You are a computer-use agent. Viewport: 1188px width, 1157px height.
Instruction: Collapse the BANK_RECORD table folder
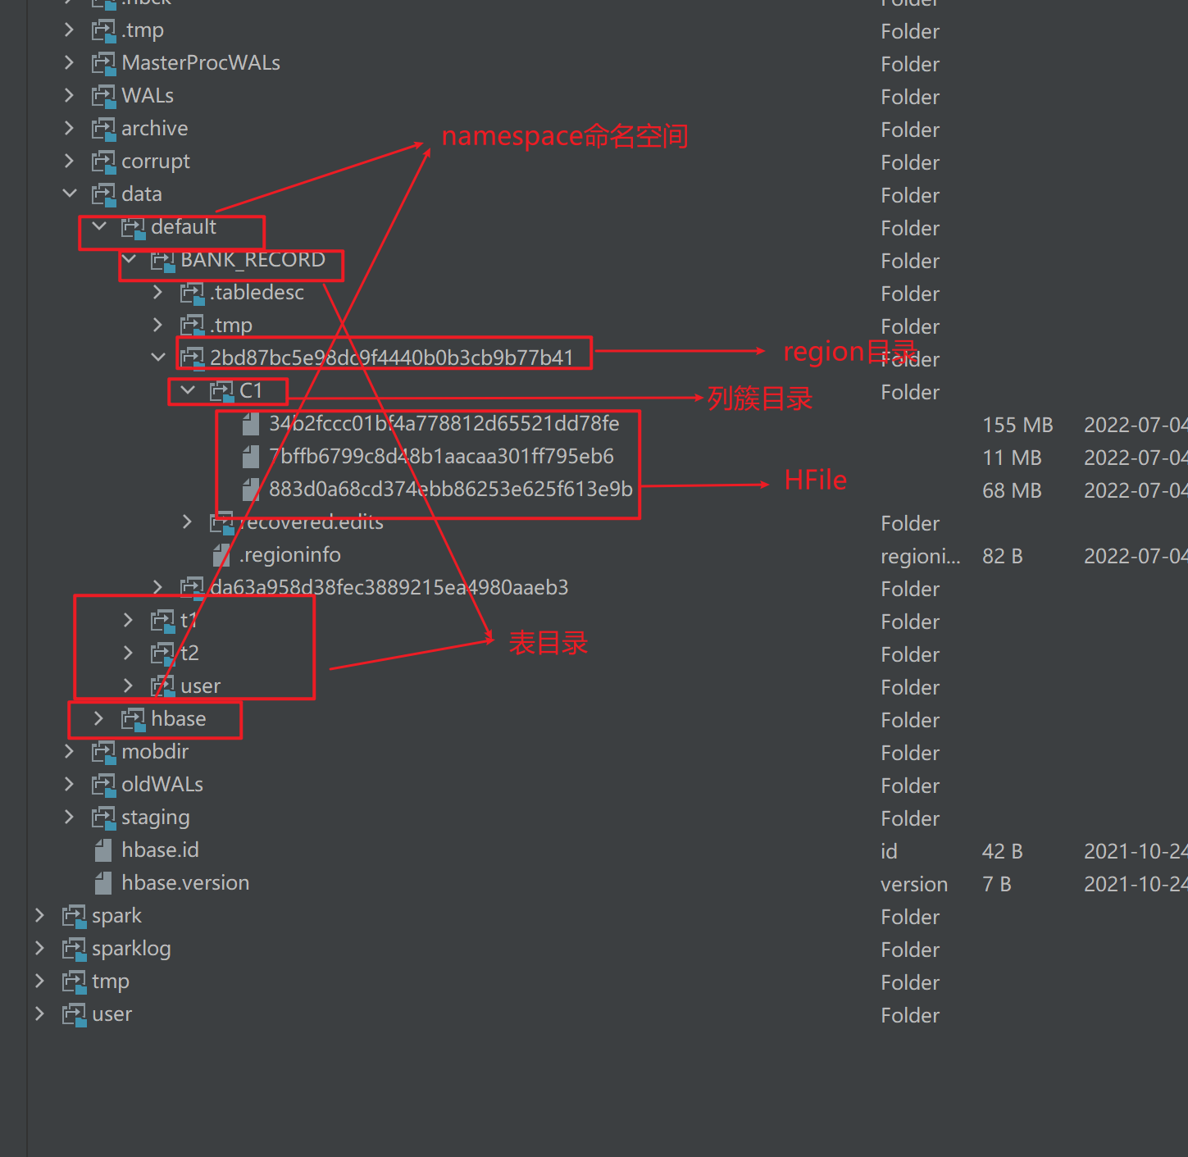(x=129, y=259)
